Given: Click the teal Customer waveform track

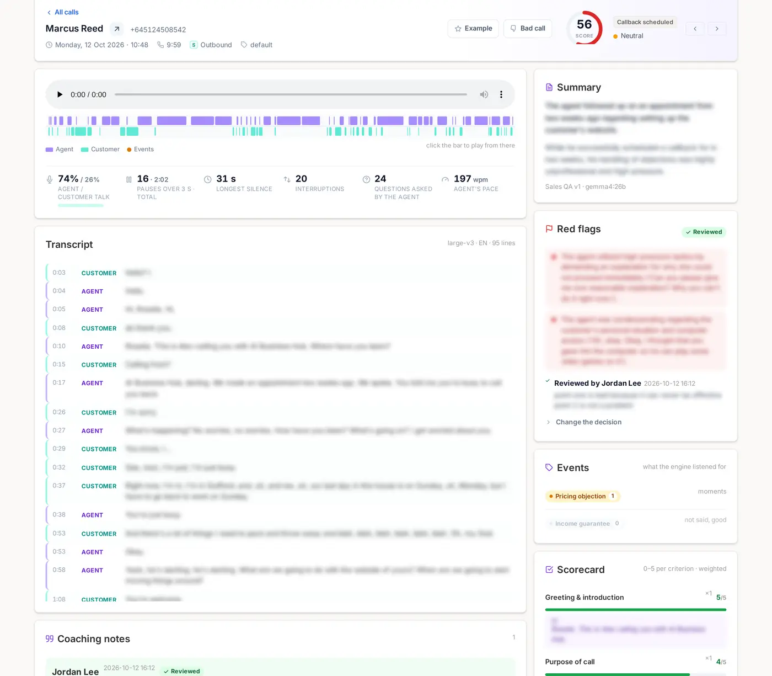Looking at the screenshot, I should coord(280,131).
